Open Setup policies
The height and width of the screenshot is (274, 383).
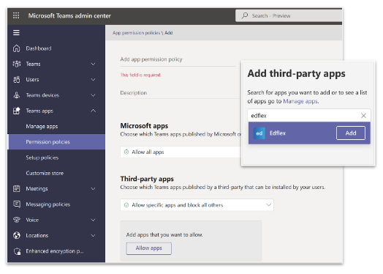coord(42,158)
